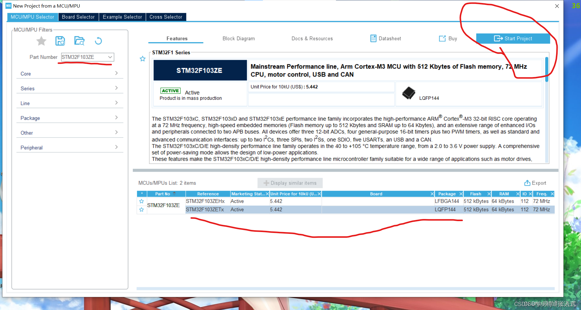Click the STM32F103ZE dark title banner
This screenshot has width=581, height=310.
200,70
